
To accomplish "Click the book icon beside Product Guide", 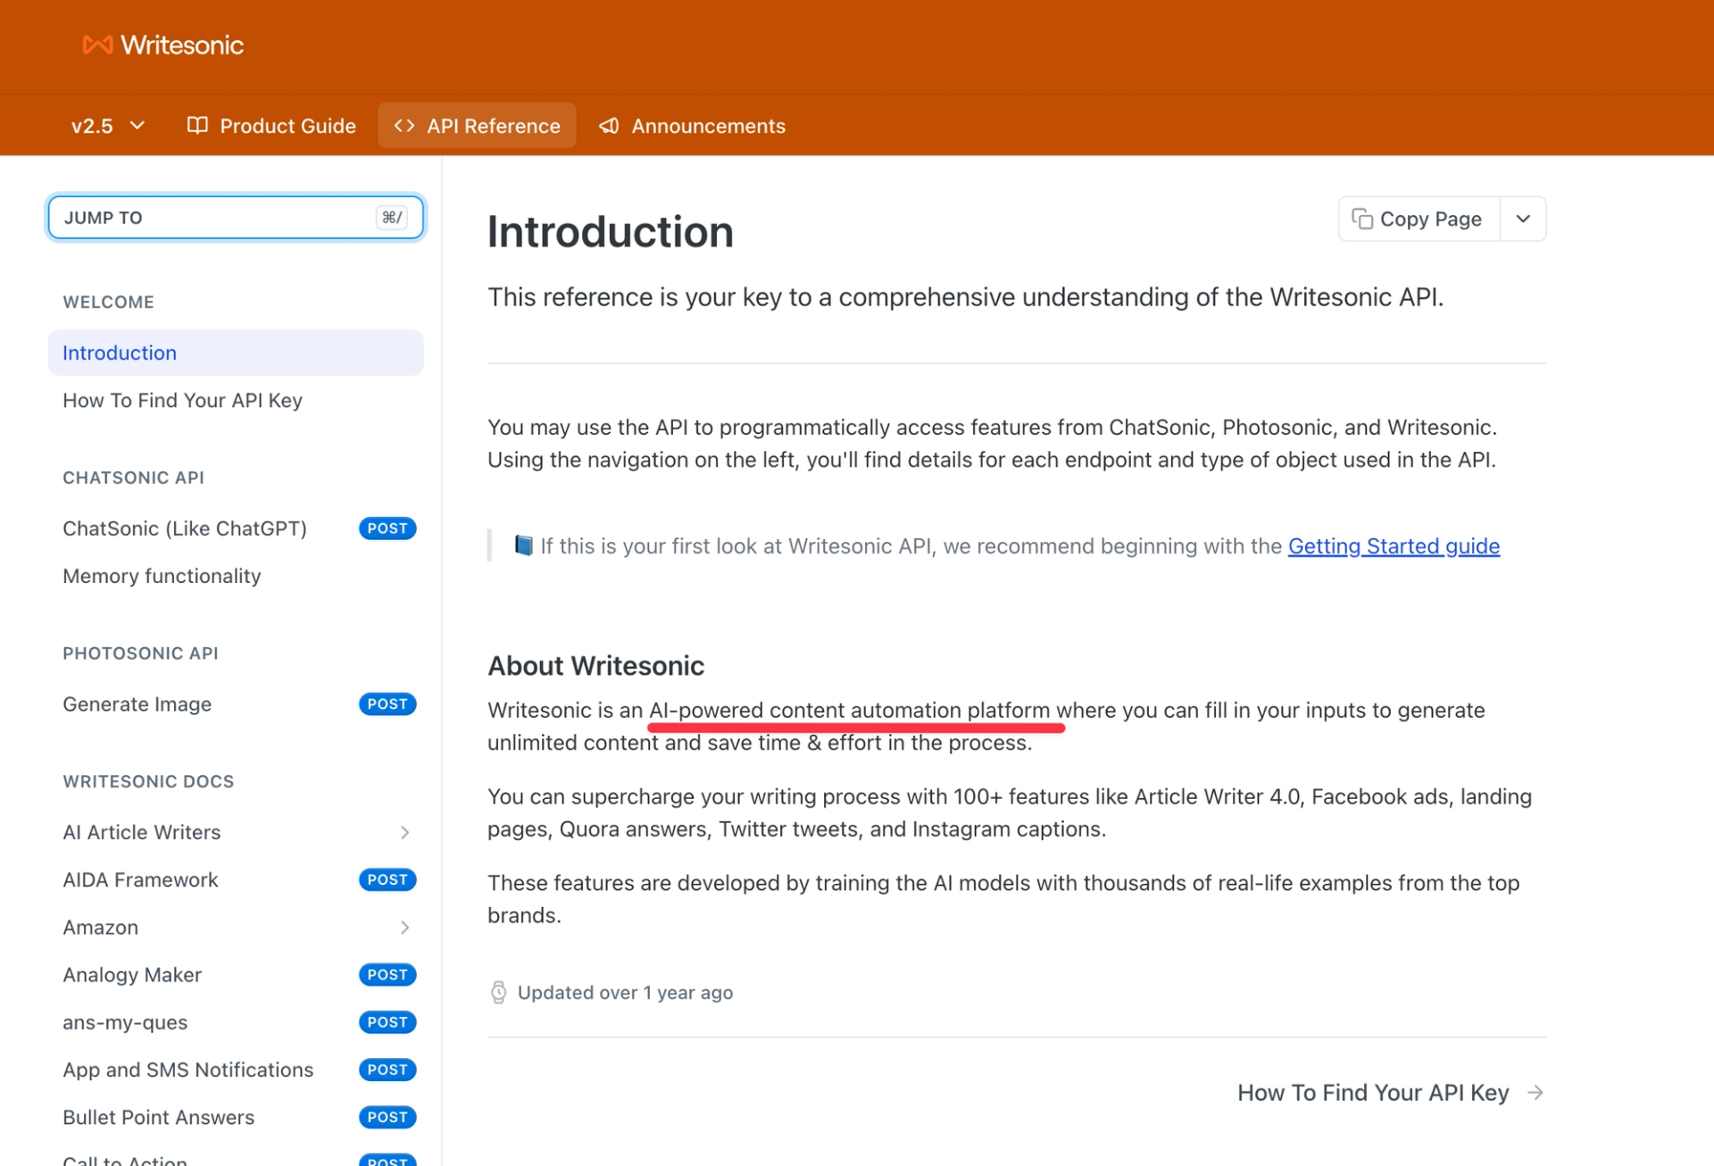I will coord(197,125).
